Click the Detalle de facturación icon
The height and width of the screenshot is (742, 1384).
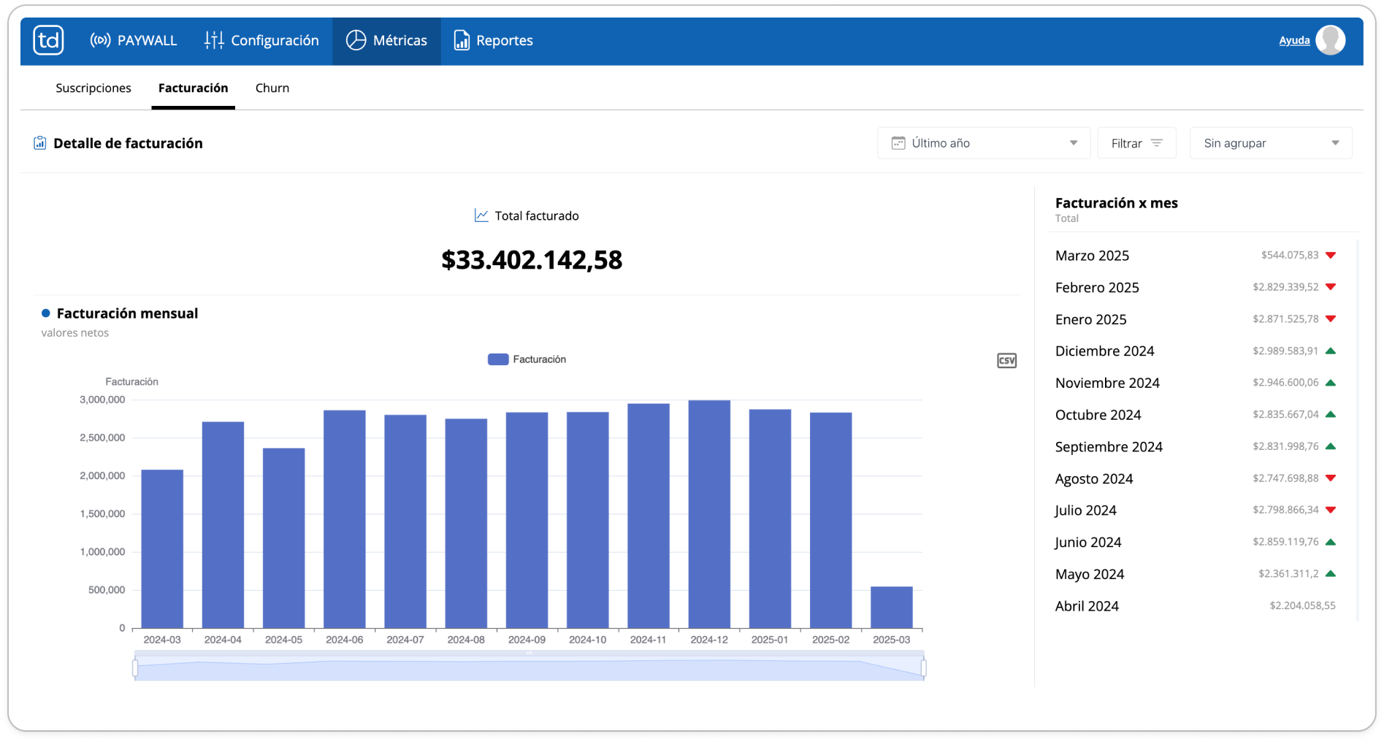point(40,143)
